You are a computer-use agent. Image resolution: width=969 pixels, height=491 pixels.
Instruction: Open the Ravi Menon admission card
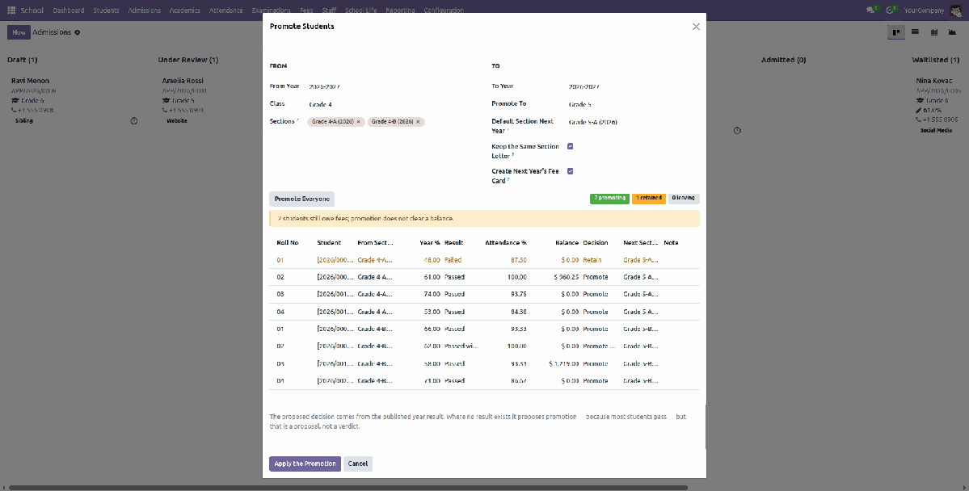(74, 99)
